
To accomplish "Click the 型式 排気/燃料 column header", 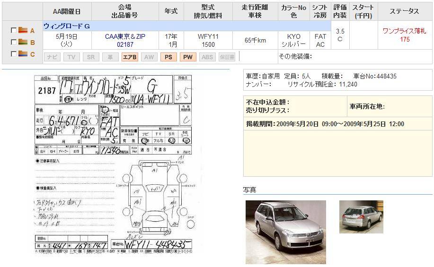I will pyautogui.click(x=208, y=11).
